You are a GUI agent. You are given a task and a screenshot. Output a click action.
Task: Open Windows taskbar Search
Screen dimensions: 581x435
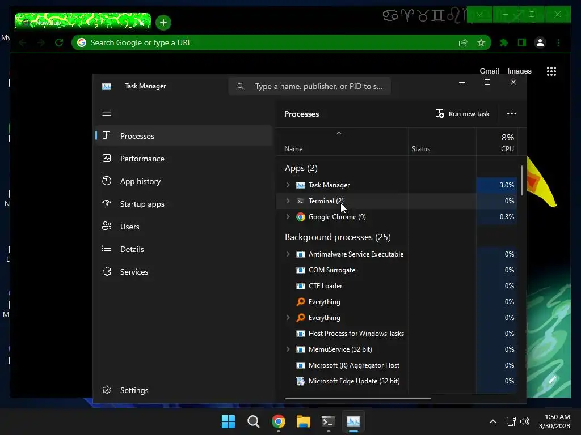[x=254, y=421]
